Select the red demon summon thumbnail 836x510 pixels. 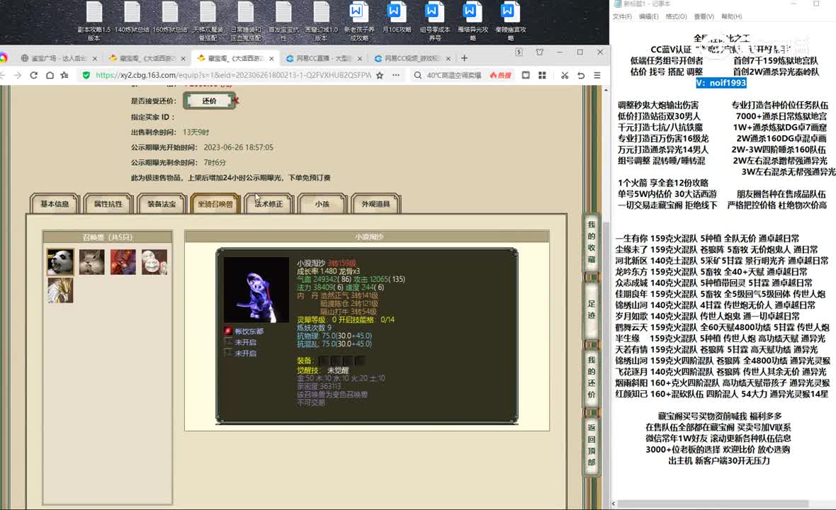[x=123, y=261]
